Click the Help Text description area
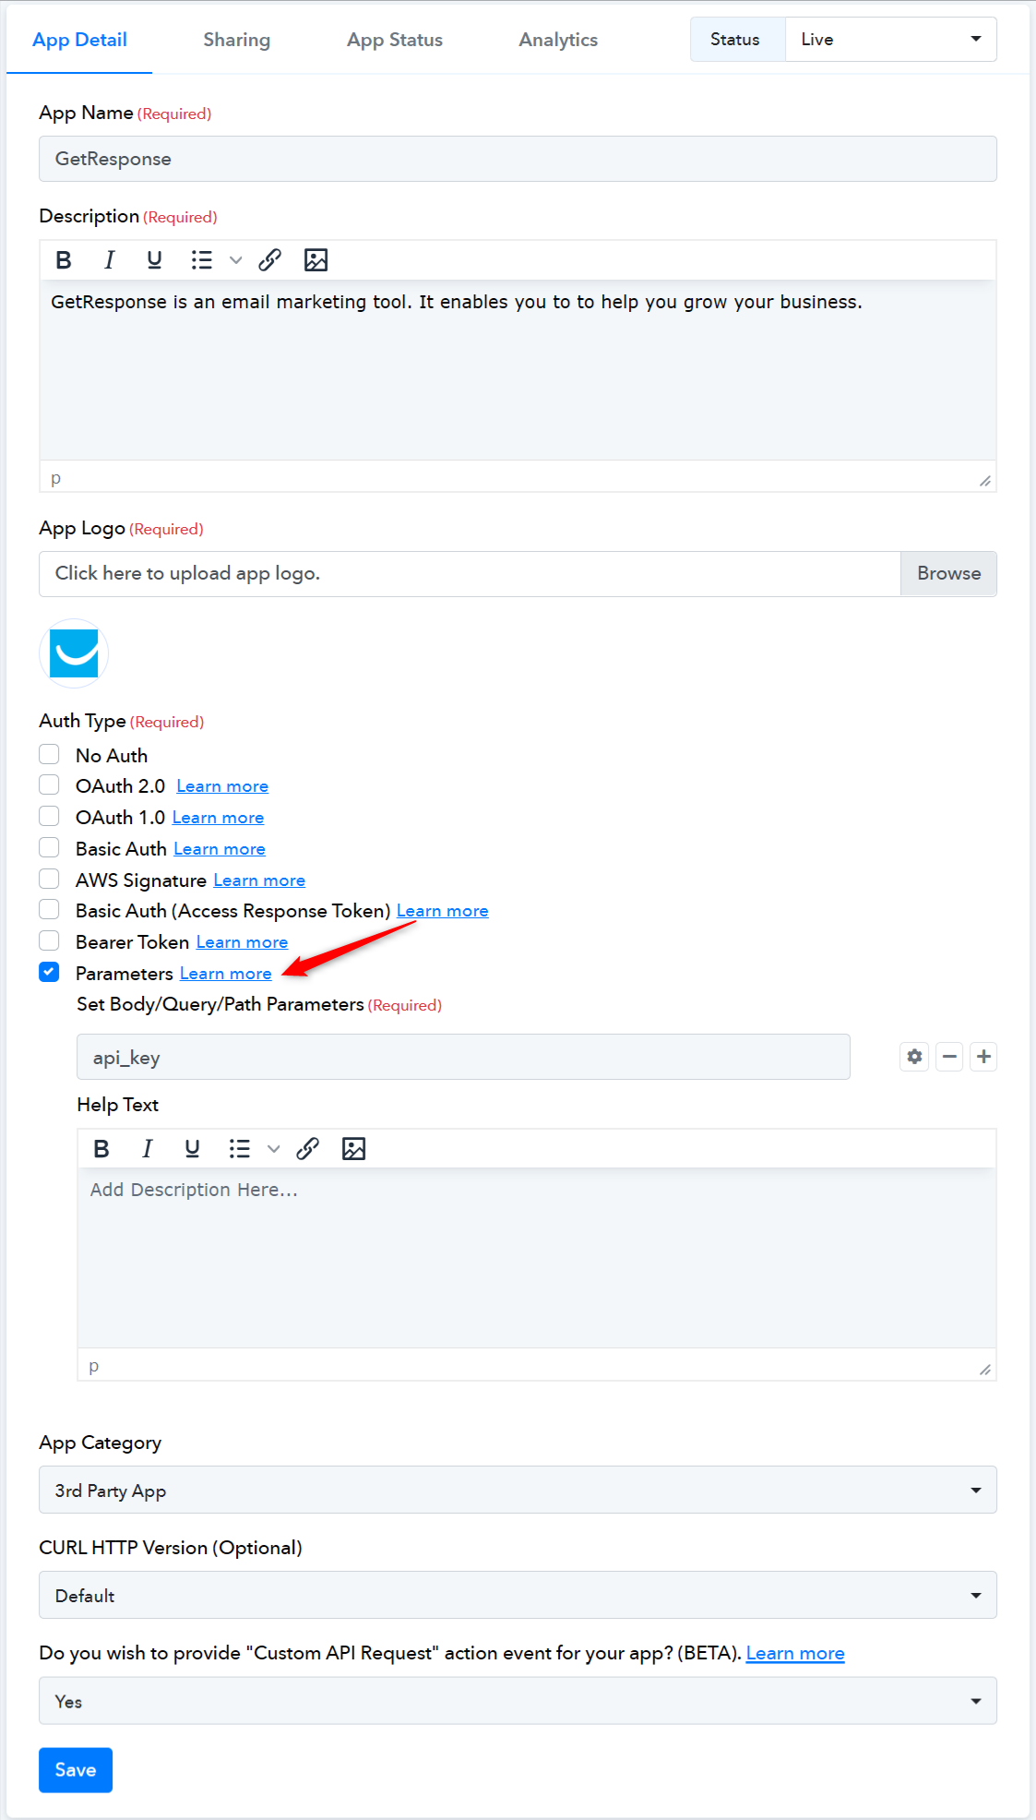1036x1820 pixels. (537, 1258)
